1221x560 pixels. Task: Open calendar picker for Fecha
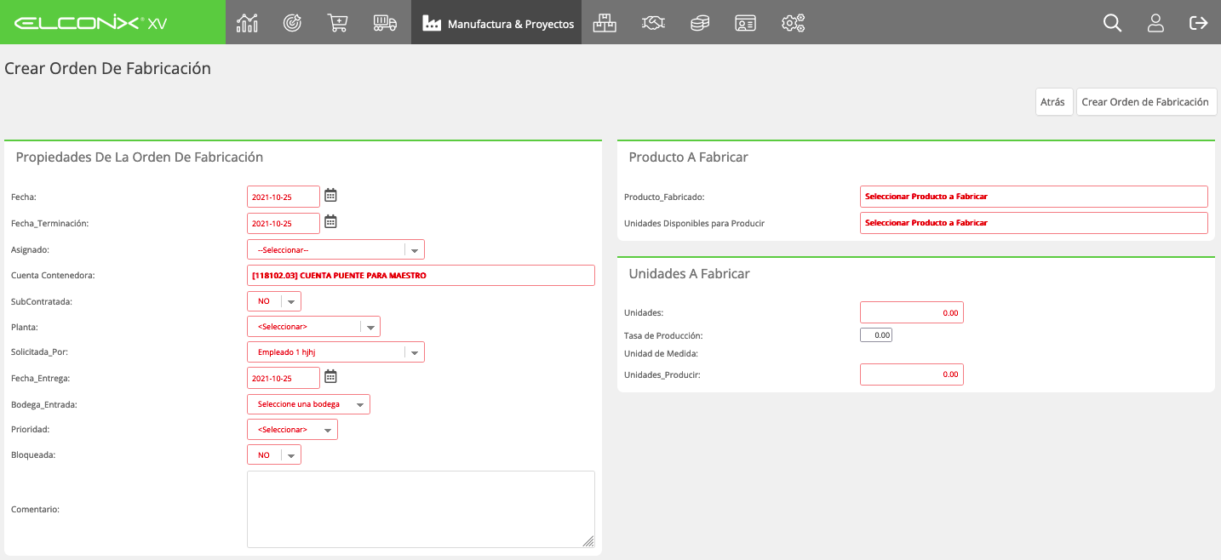330,196
